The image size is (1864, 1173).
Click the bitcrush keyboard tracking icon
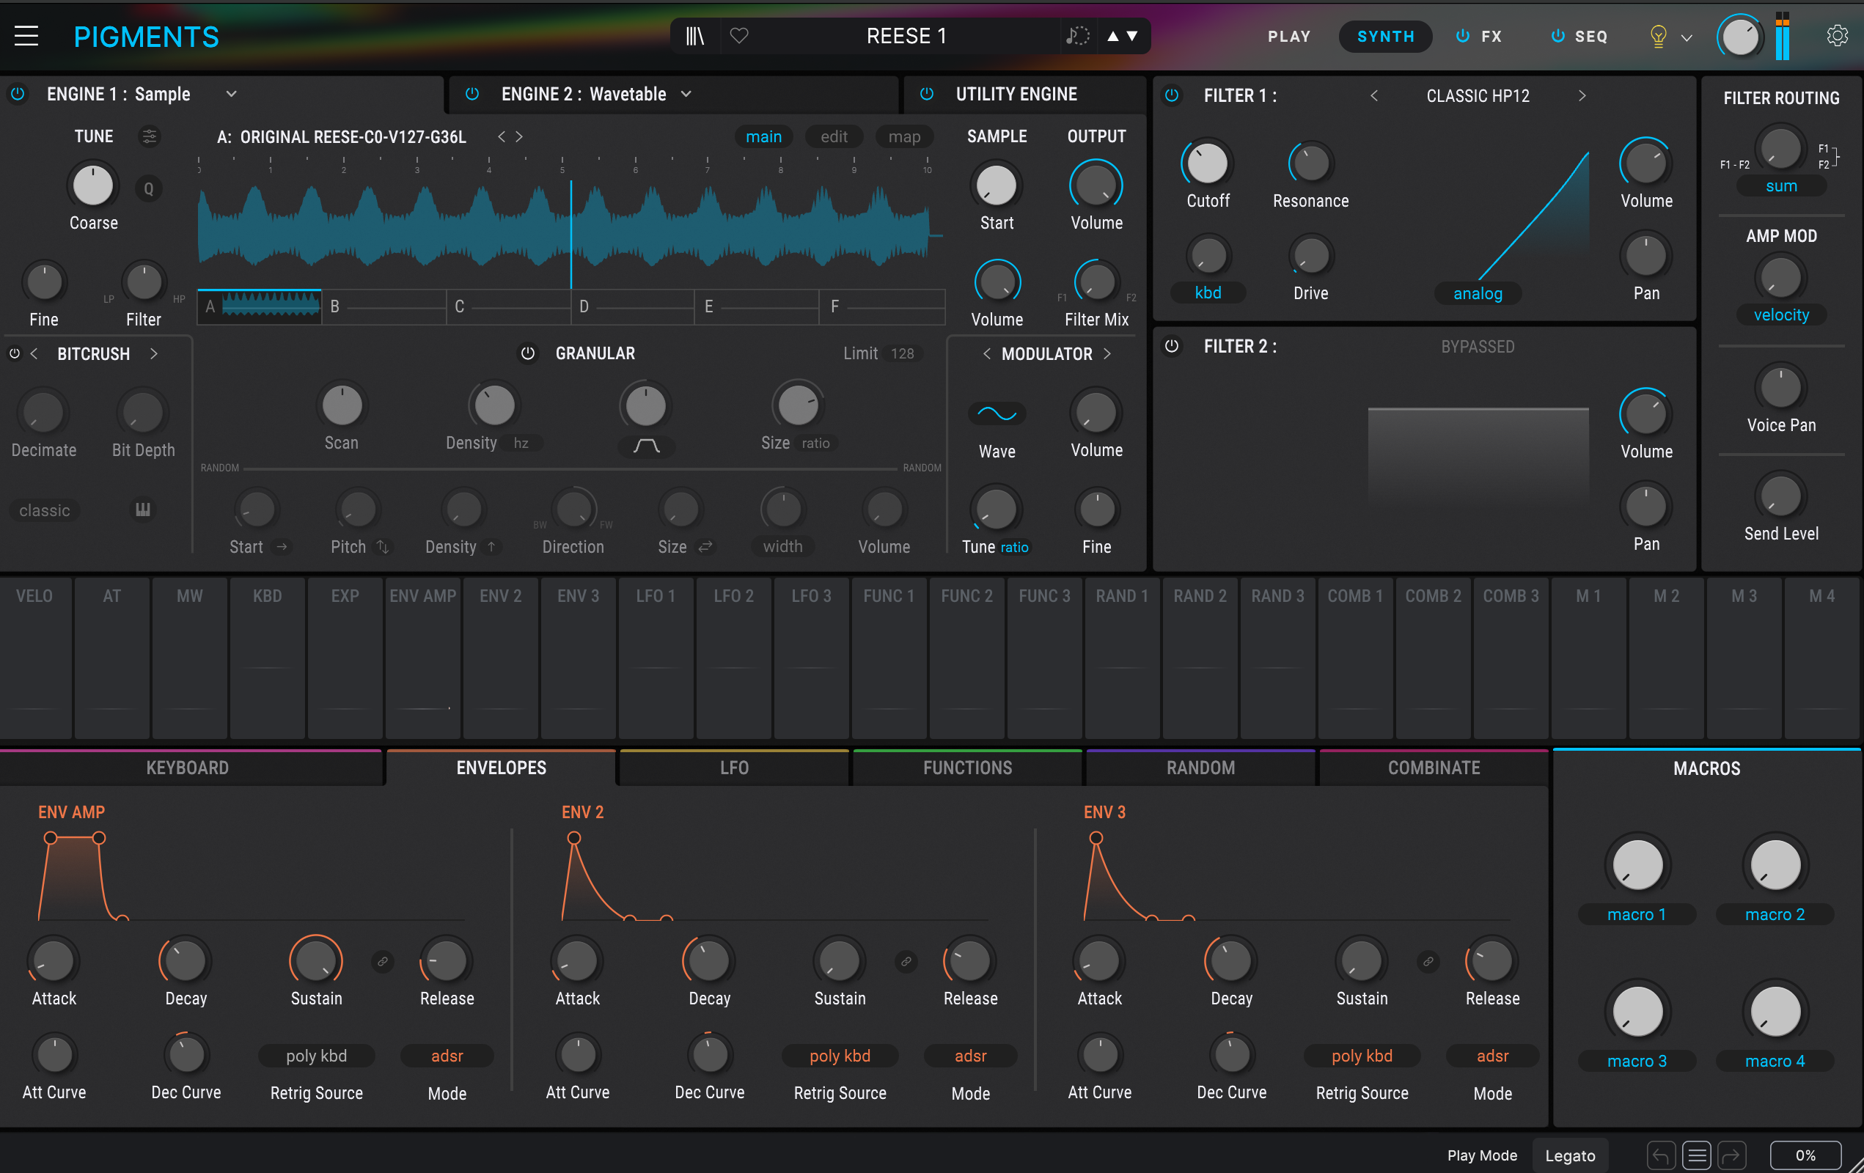click(x=142, y=509)
